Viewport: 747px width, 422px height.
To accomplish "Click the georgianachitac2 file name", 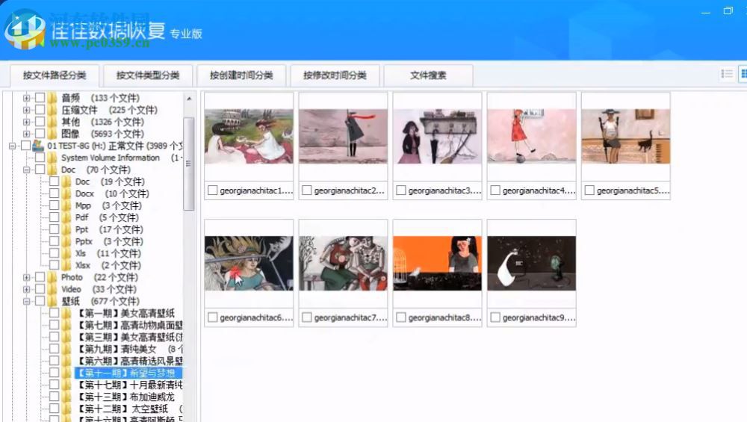I will click(350, 190).
